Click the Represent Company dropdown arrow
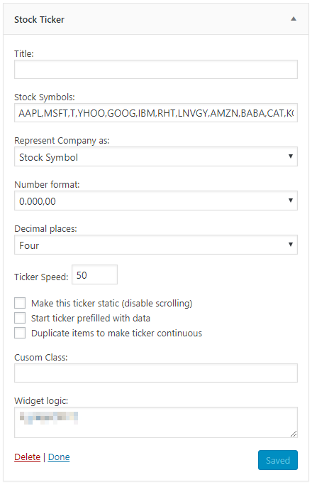 pos(291,156)
